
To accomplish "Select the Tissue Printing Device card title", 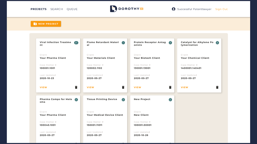I will (x=102, y=99).
